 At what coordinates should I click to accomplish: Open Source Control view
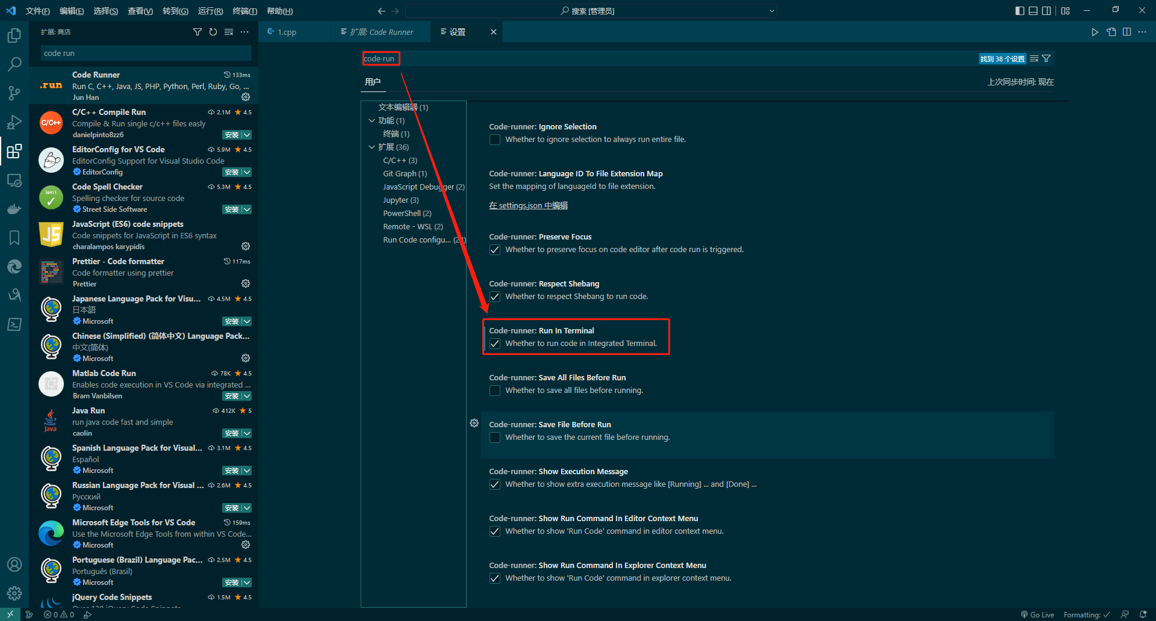tap(14, 93)
